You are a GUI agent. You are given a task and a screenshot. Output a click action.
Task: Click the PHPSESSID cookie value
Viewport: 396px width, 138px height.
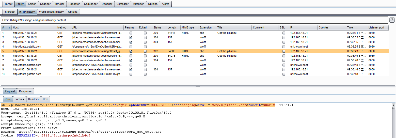[64, 136]
